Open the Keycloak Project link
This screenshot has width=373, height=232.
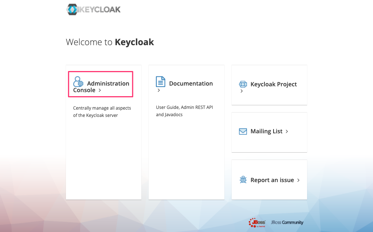(274, 84)
